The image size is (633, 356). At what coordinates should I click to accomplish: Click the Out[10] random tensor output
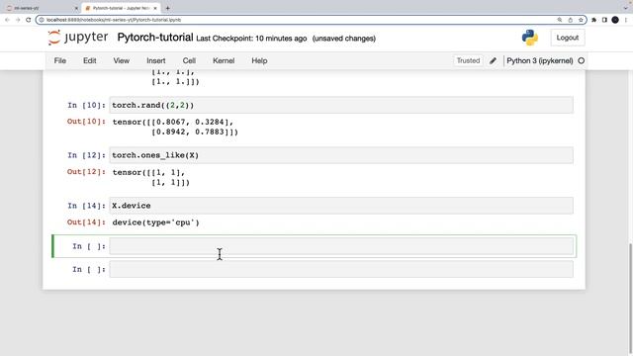coord(175,127)
